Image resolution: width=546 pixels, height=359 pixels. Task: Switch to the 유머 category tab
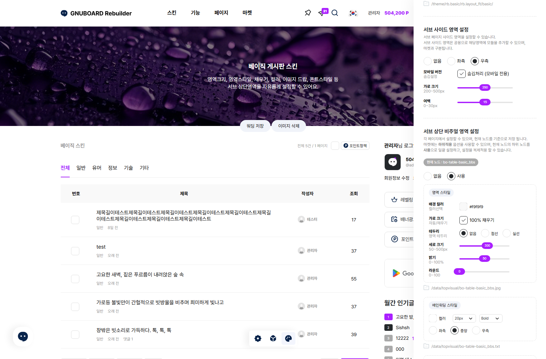pyautogui.click(x=97, y=168)
